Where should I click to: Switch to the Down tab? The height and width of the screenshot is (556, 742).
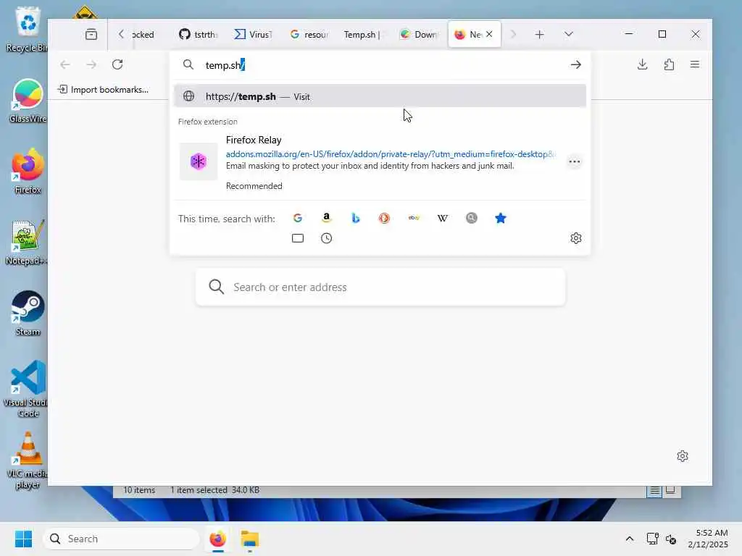419,35
